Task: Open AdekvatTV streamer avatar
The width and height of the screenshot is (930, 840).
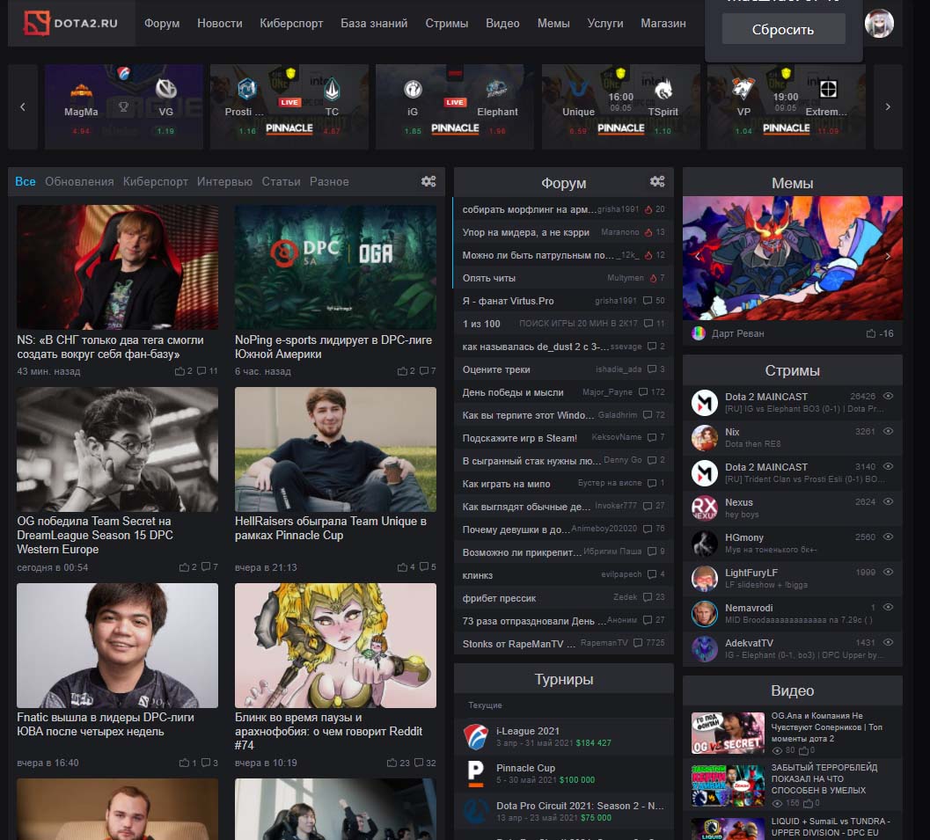Action: coord(705,648)
